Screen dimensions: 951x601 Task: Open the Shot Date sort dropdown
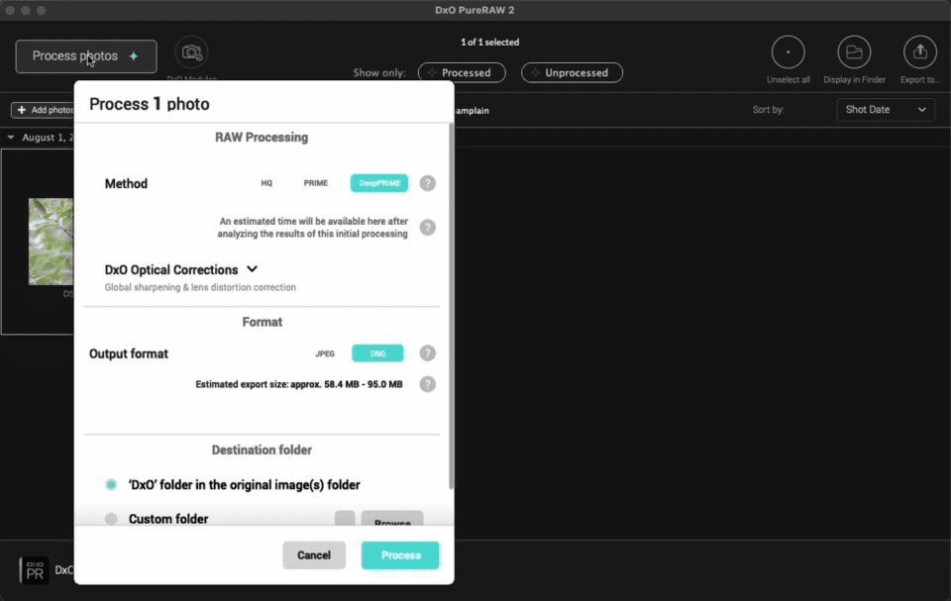coord(886,110)
